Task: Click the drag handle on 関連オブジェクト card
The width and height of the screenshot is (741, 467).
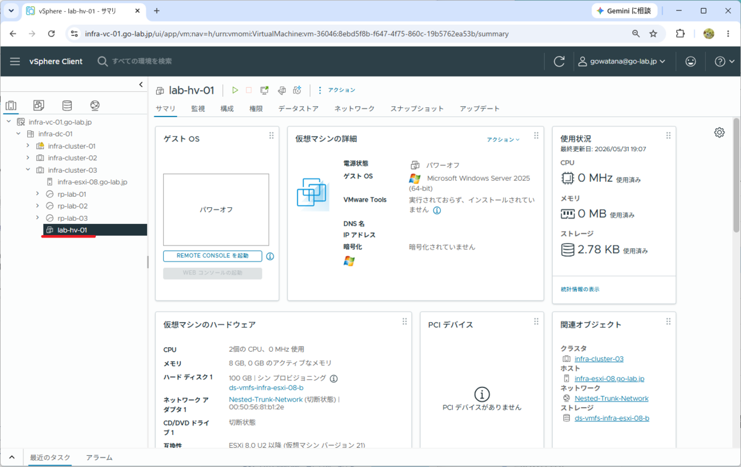Action: pos(668,321)
